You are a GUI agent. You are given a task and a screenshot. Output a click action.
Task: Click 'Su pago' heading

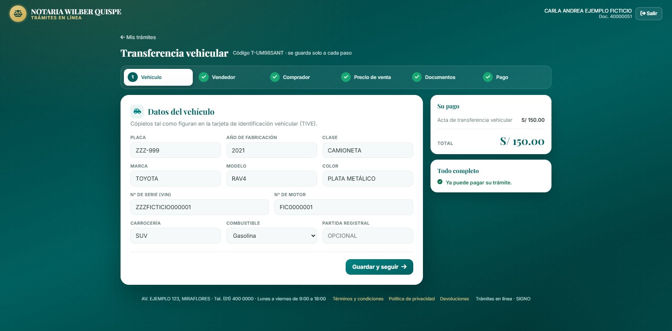click(448, 106)
